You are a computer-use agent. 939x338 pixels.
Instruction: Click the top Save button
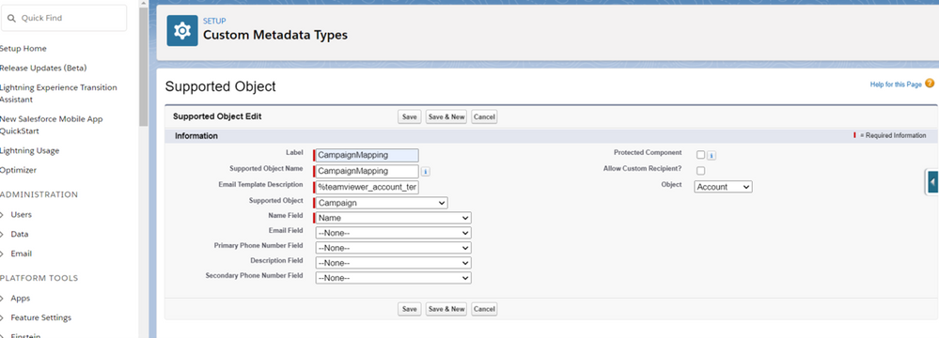[410, 116]
